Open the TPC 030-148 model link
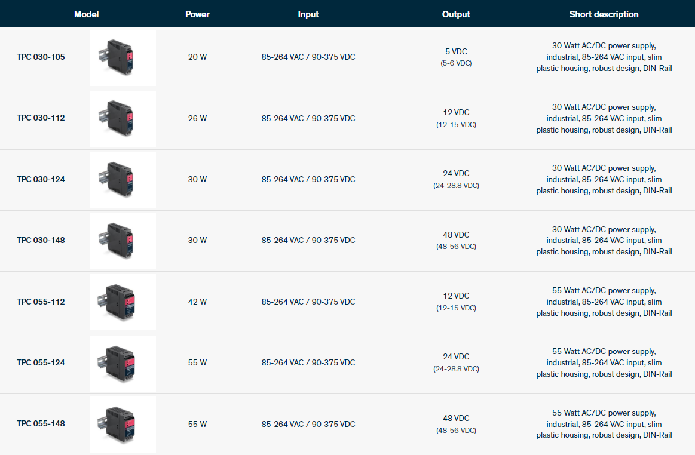This screenshot has width=695, height=455. click(x=41, y=240)
